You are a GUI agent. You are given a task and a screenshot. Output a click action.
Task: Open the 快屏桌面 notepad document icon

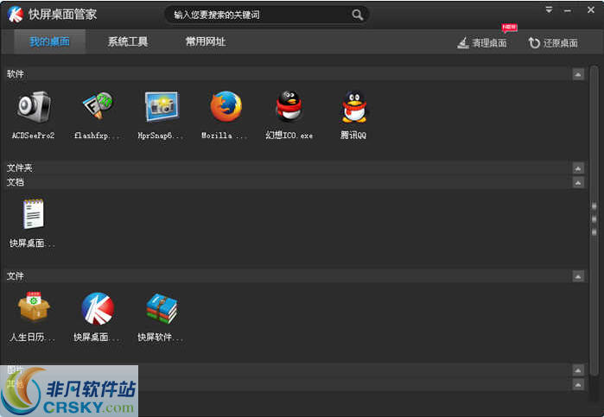click(33, 214)
